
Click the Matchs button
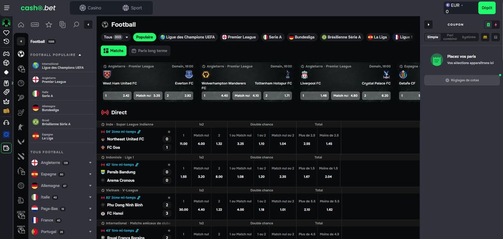113,51
